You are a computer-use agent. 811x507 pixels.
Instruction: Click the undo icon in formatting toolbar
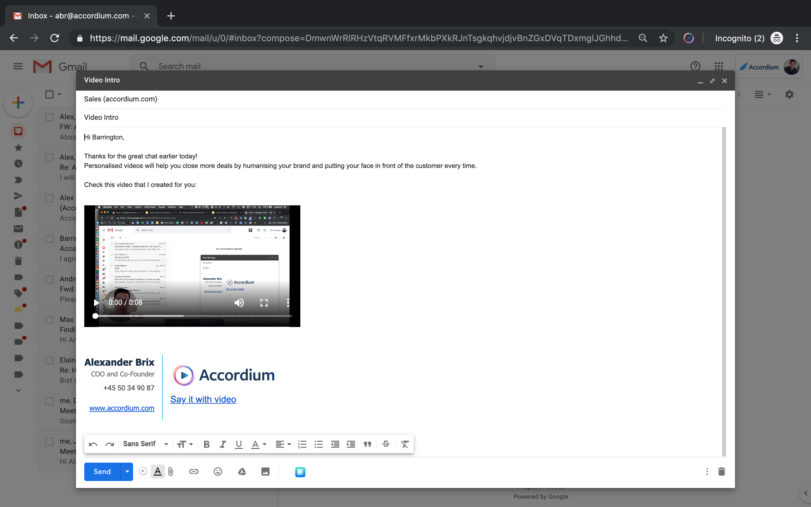coord(93,444)
